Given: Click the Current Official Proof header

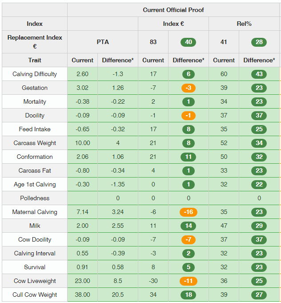Looking at the screenshot, I should point(173,10).
